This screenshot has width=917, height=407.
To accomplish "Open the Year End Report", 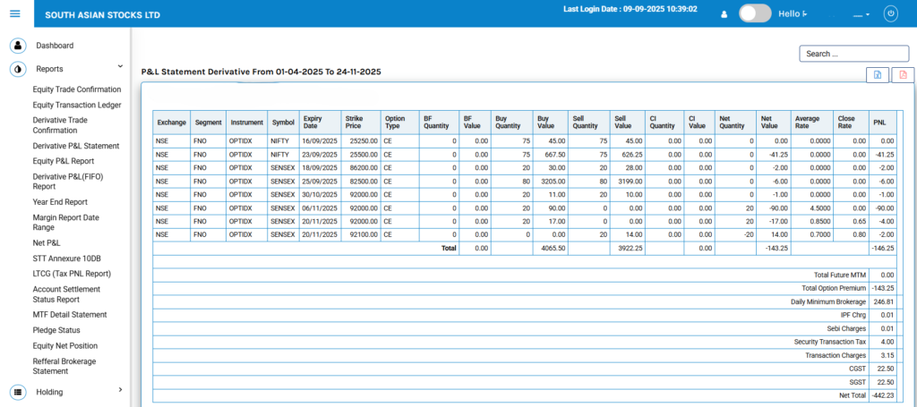I will point(60,202).
